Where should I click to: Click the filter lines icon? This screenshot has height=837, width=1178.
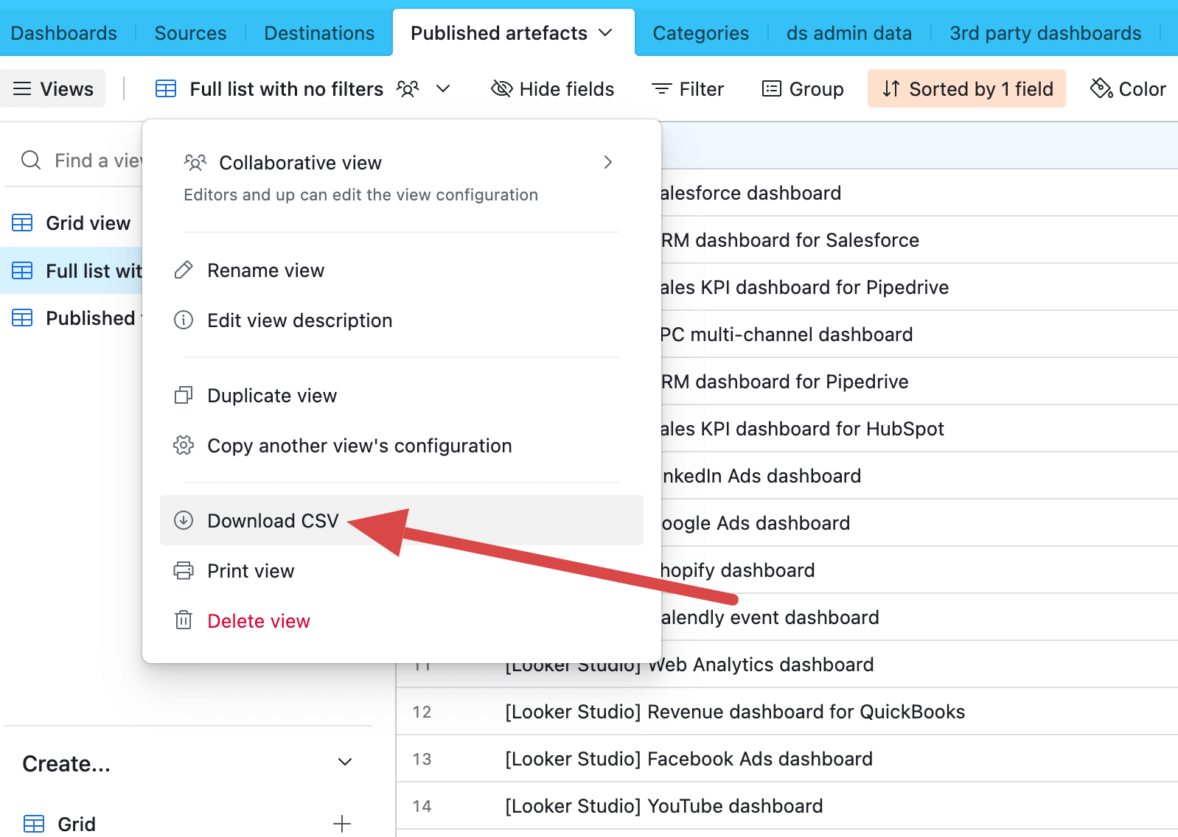click(661, 89)
